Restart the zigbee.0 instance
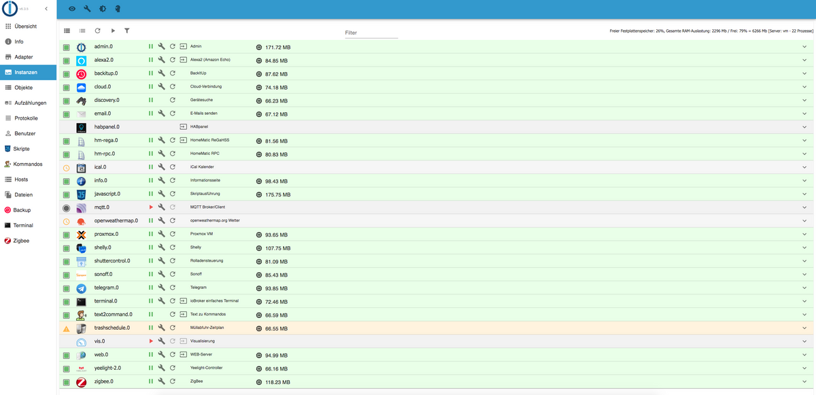The image size is (816, 395). point(173,381)
